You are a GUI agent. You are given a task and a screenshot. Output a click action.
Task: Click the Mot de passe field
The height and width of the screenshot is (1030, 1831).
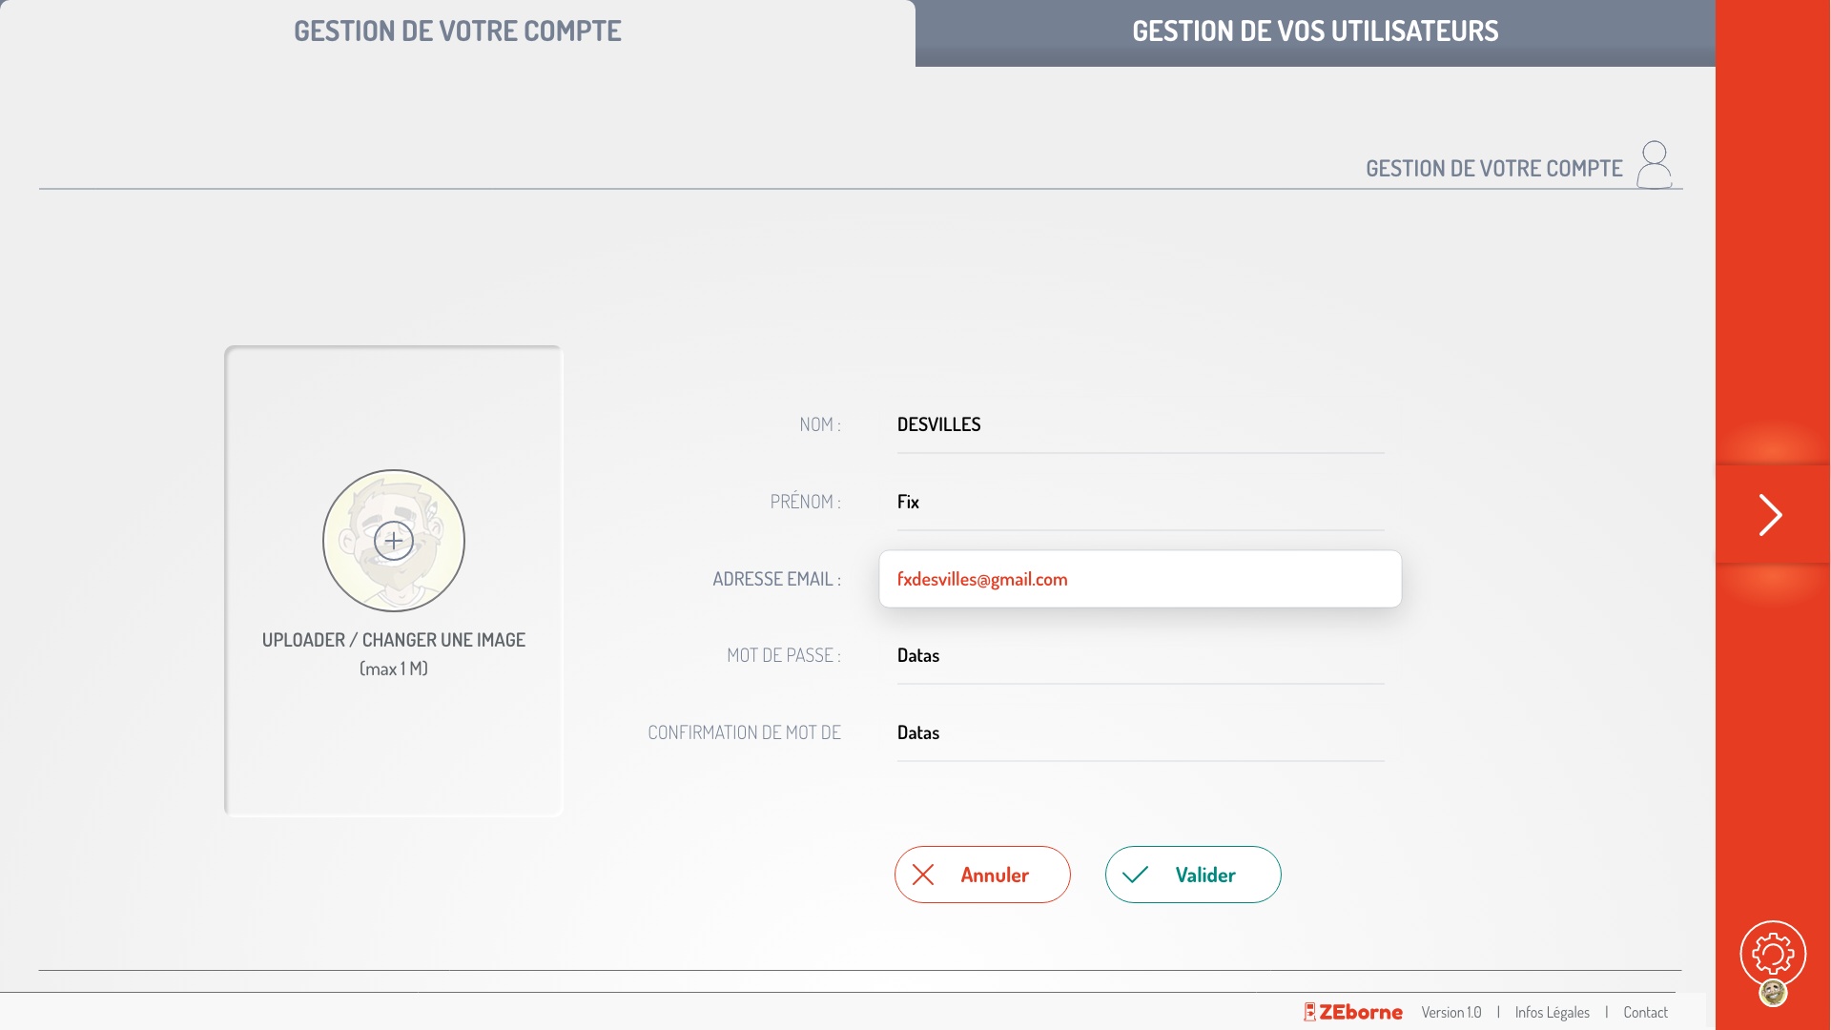pyautogui.click(x=1140, y=656)
